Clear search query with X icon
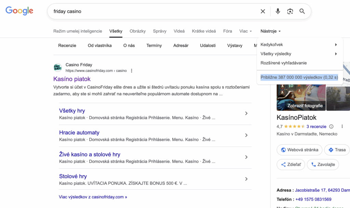 click(263, 11)
